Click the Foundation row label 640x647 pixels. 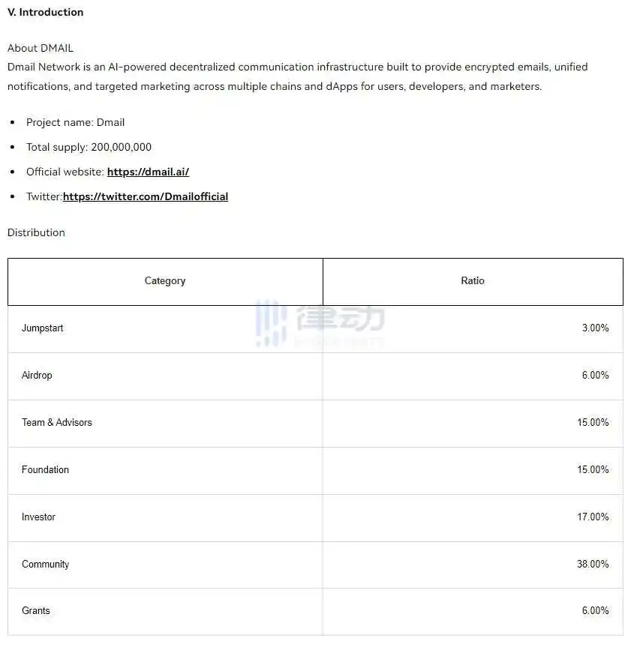coord(45,469)
